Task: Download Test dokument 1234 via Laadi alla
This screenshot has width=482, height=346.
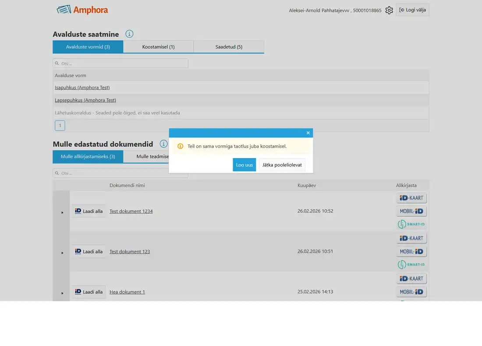Action: 89,211
